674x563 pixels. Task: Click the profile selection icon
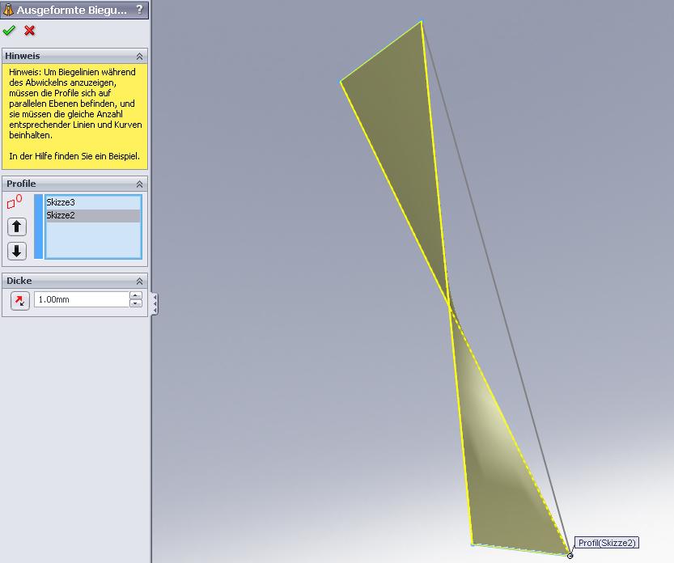tap(15, 202)
